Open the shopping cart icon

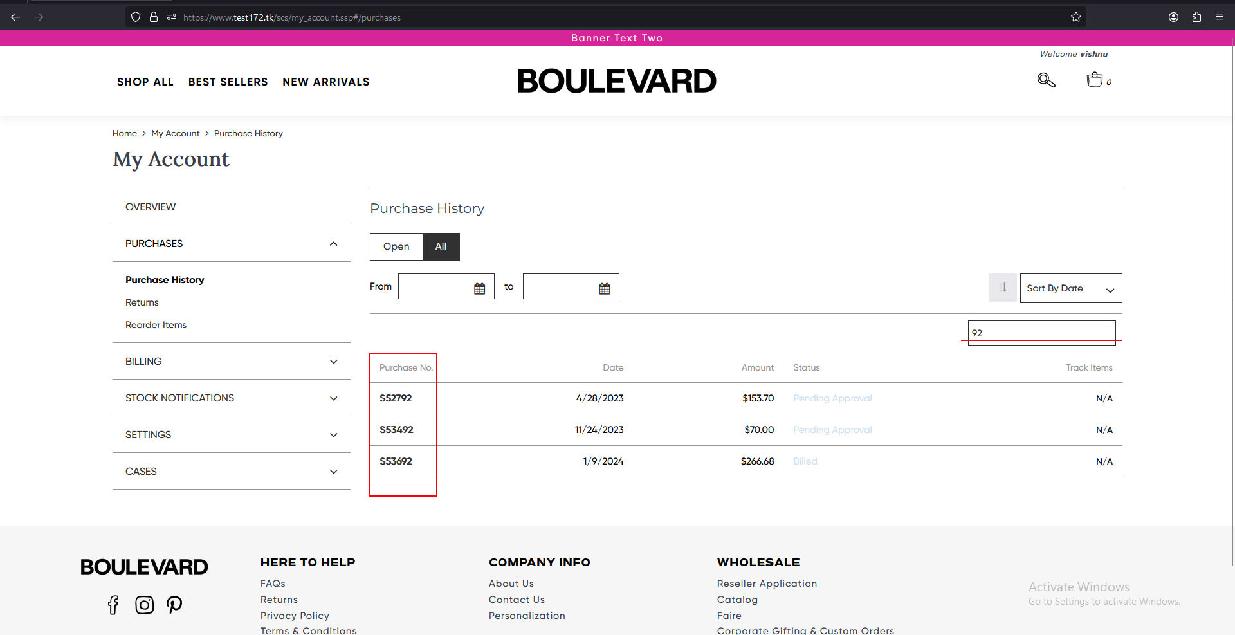[1095, 80]
